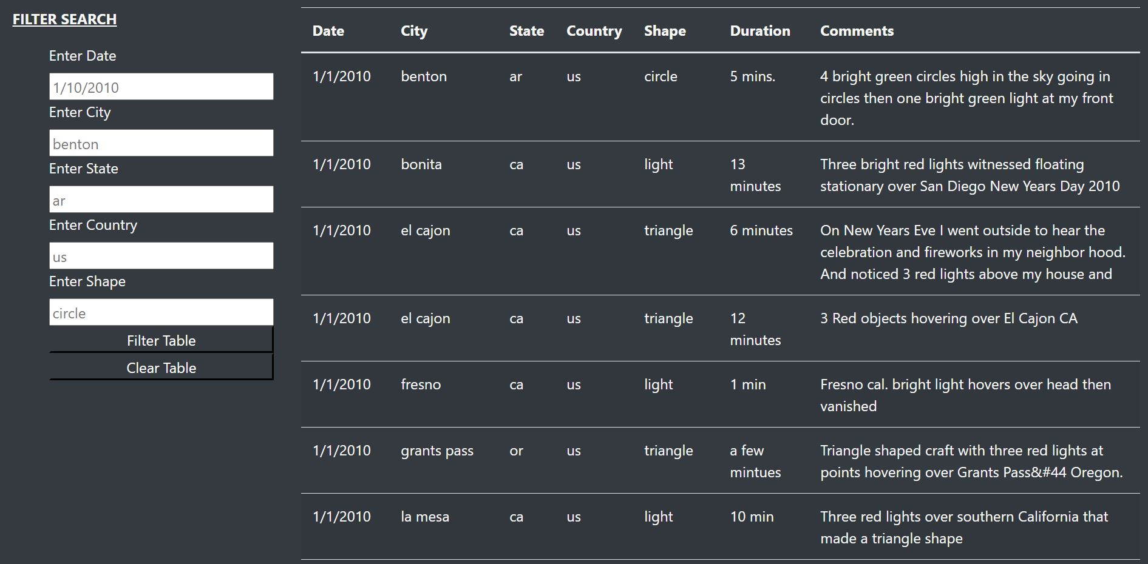Select the bonita city cell
Screen dimensions: 1148x564
point(421,164)
